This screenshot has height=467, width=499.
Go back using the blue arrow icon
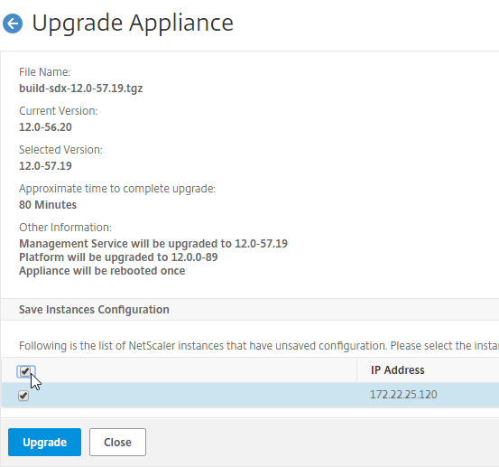pos(13,23)
